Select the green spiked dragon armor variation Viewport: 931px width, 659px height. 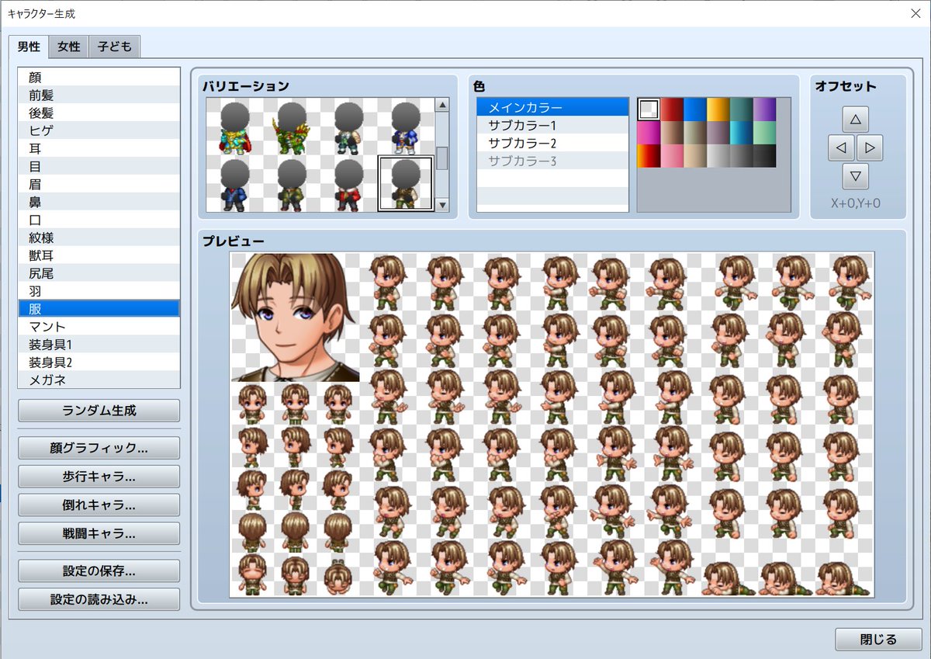[291, 127]
